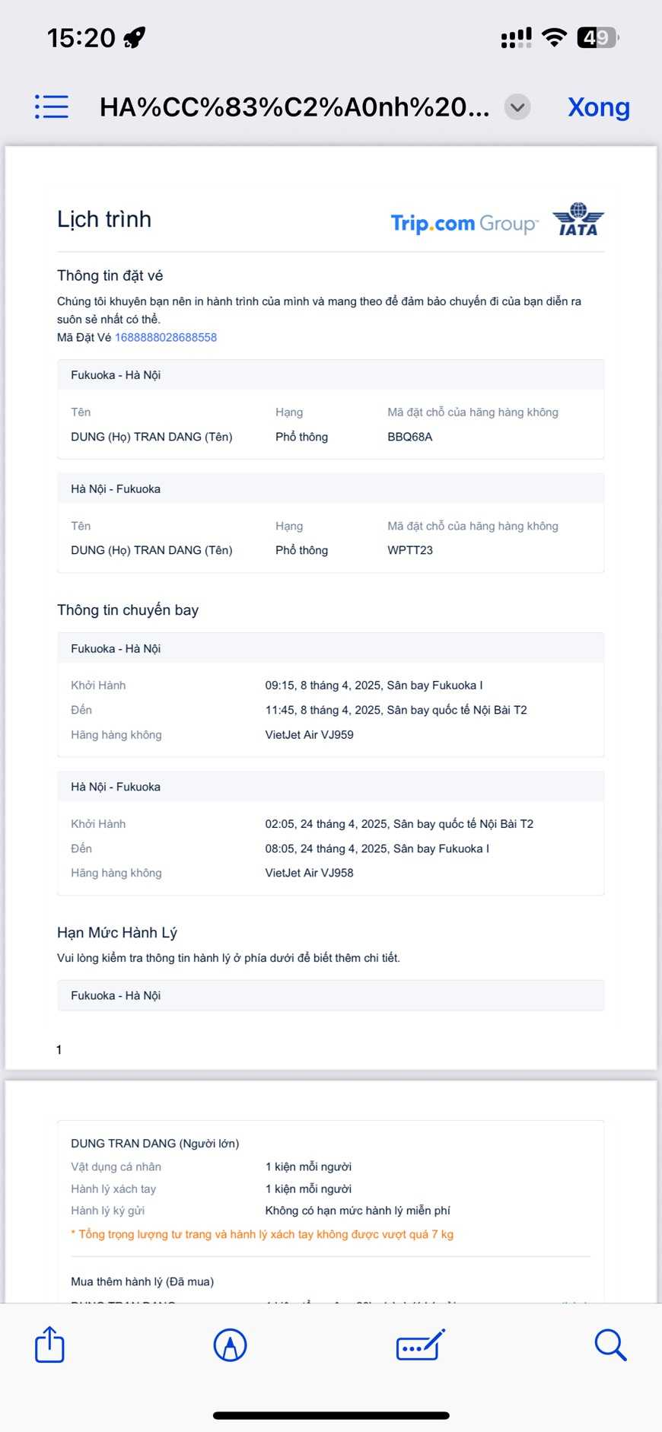662x1432 pixels.
Task: Open the Markup pen tool
Action: [x=230, y=1344]
